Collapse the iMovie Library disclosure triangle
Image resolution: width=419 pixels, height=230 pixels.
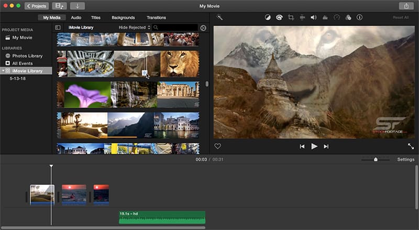tap(3, 71)
